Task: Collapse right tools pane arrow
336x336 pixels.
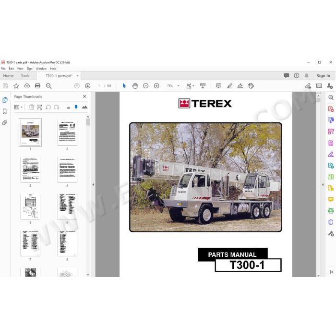Action: click(x=323, y=184)
